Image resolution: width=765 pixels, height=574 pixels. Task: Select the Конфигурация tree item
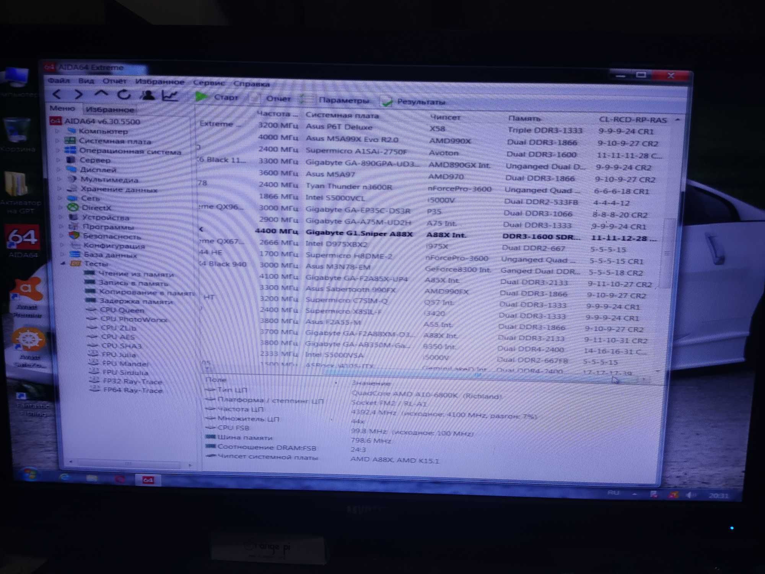pyautogui.click(x=114, y=246)
